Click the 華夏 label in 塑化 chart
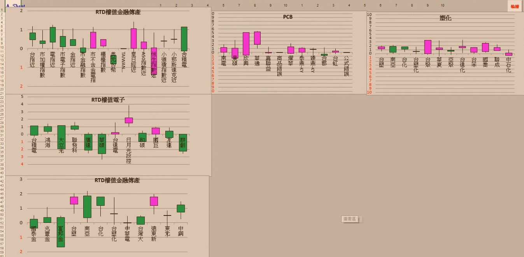This screenshot has height=257, width=524. point(439,62)
